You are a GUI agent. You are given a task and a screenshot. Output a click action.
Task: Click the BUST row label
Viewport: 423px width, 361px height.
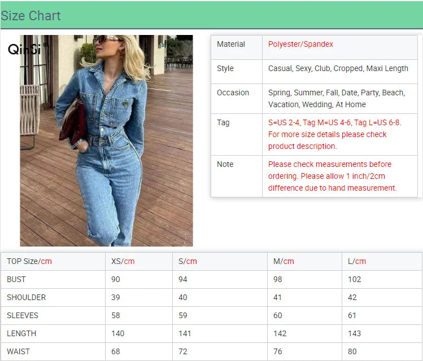tap(16, 279)
